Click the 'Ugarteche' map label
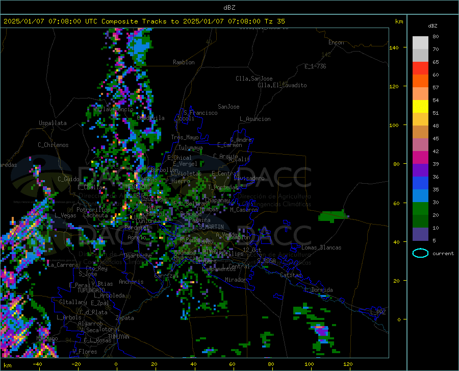Viewport: 459px width, 371px height. tap(138, 256)
